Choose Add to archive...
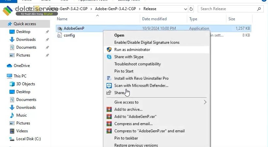 pyautogui.click(x=128, y=109)
